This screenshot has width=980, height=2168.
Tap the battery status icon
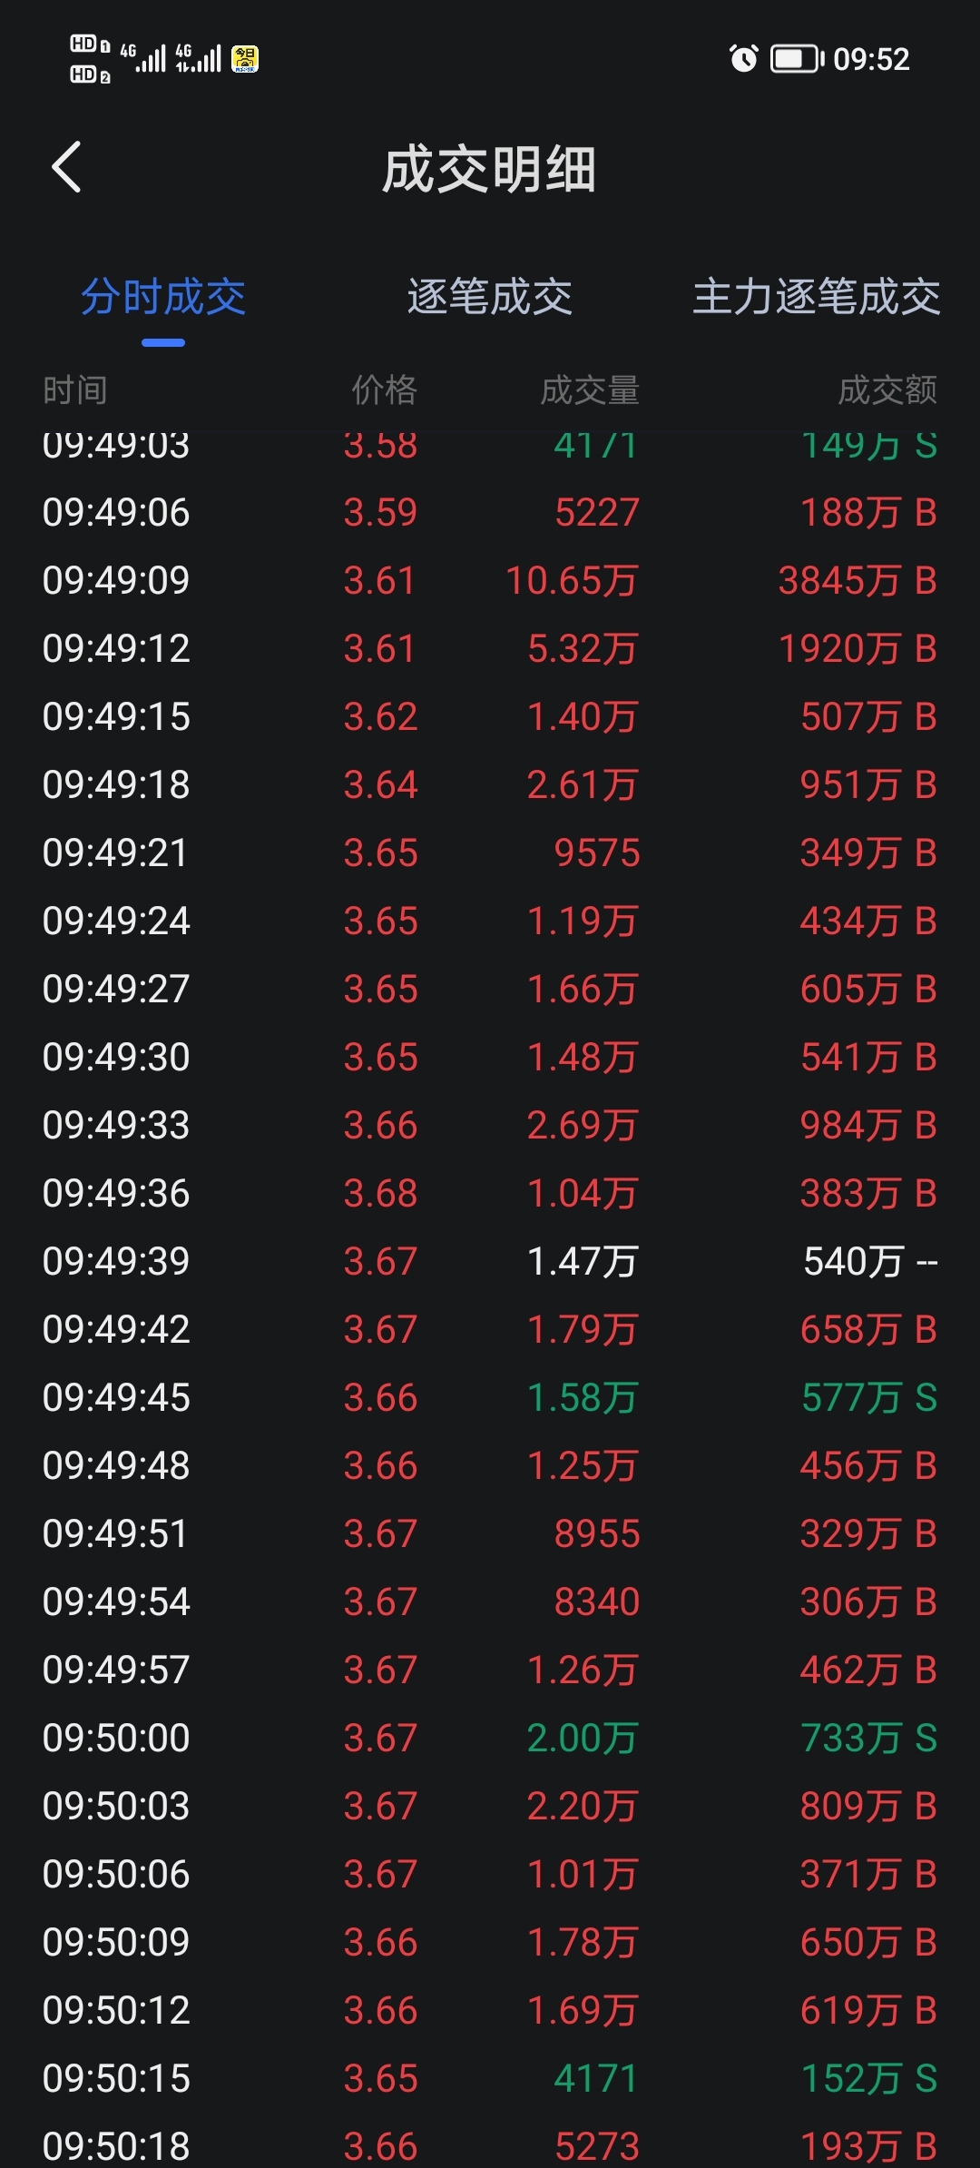[x=797, y=59]
